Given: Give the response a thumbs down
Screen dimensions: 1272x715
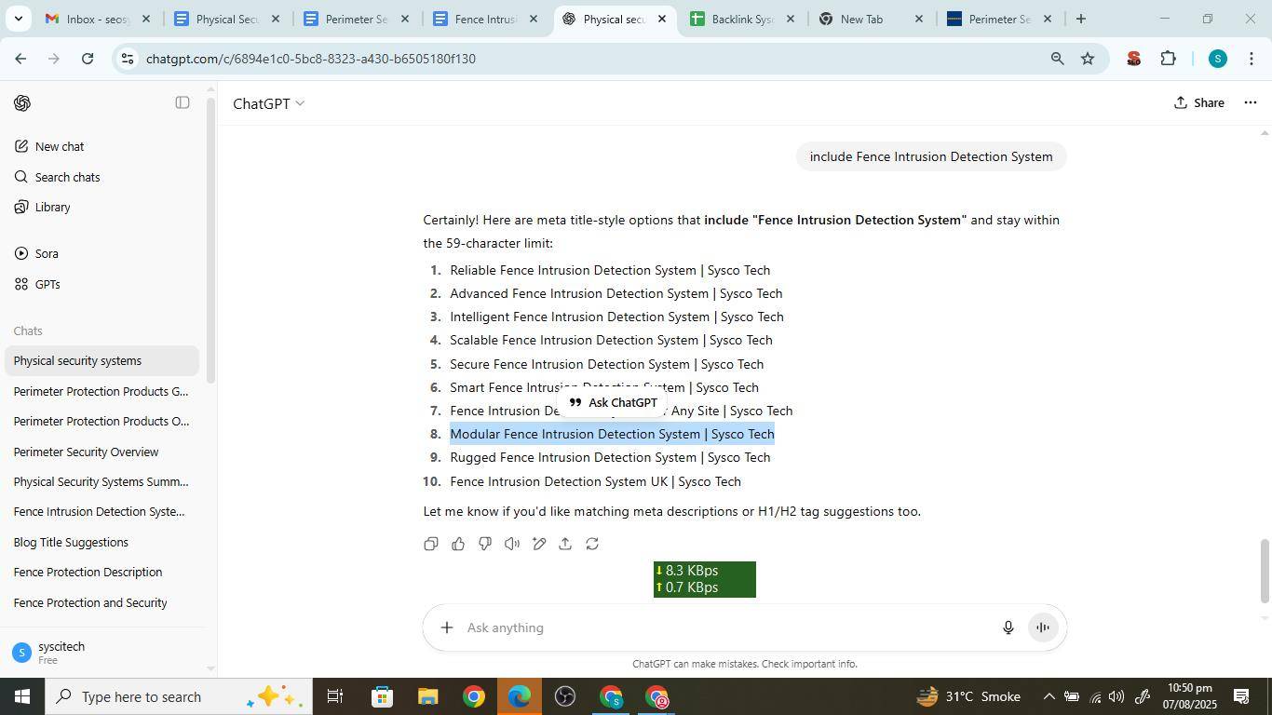Looking at the screenshot, I should [x=485, y=544].
